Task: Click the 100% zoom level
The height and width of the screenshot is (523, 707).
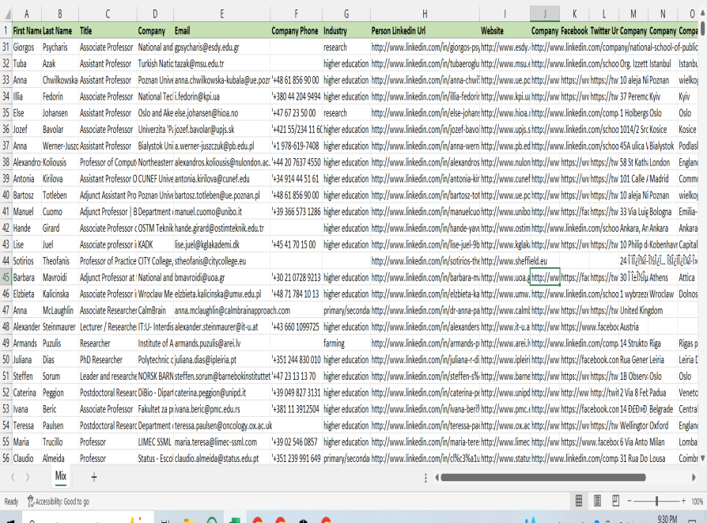Action: tap(697, 501)
